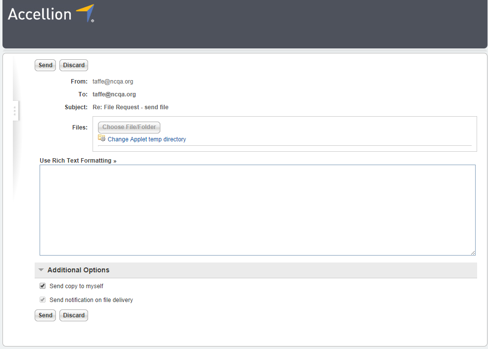Viewport: 488px width, 349px height.
Task: Collapse section using the Additional Options triangle
Action: click(41, 270)
